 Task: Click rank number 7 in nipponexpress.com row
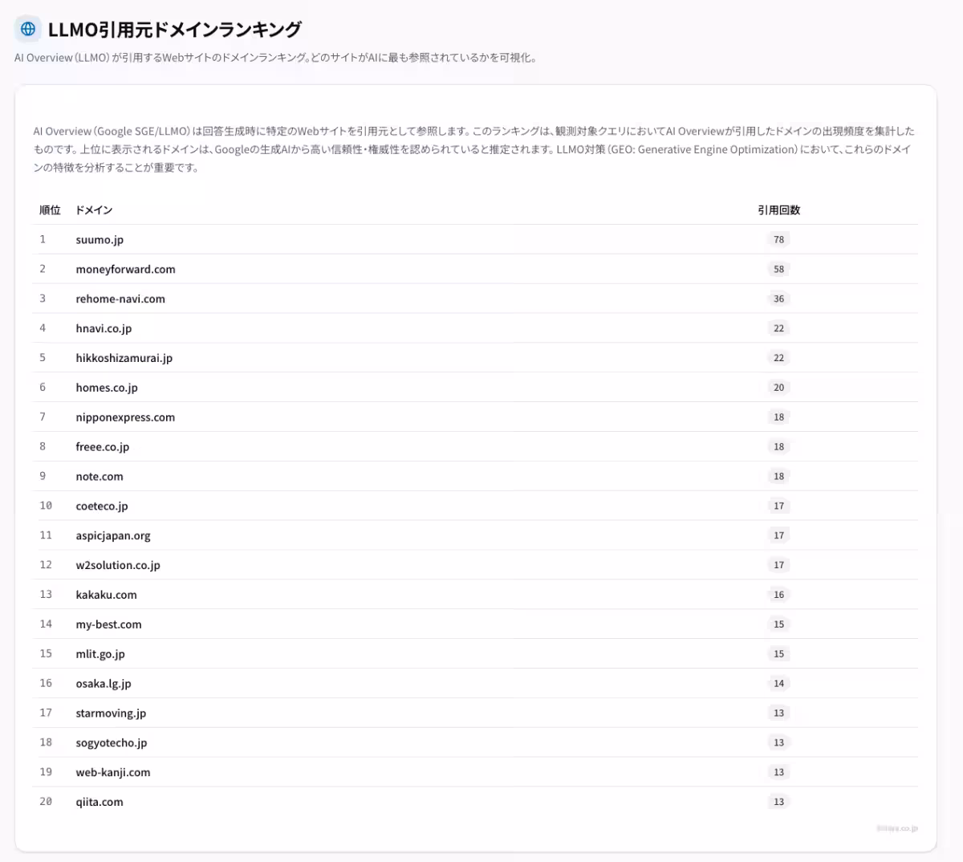click(43, 417)
